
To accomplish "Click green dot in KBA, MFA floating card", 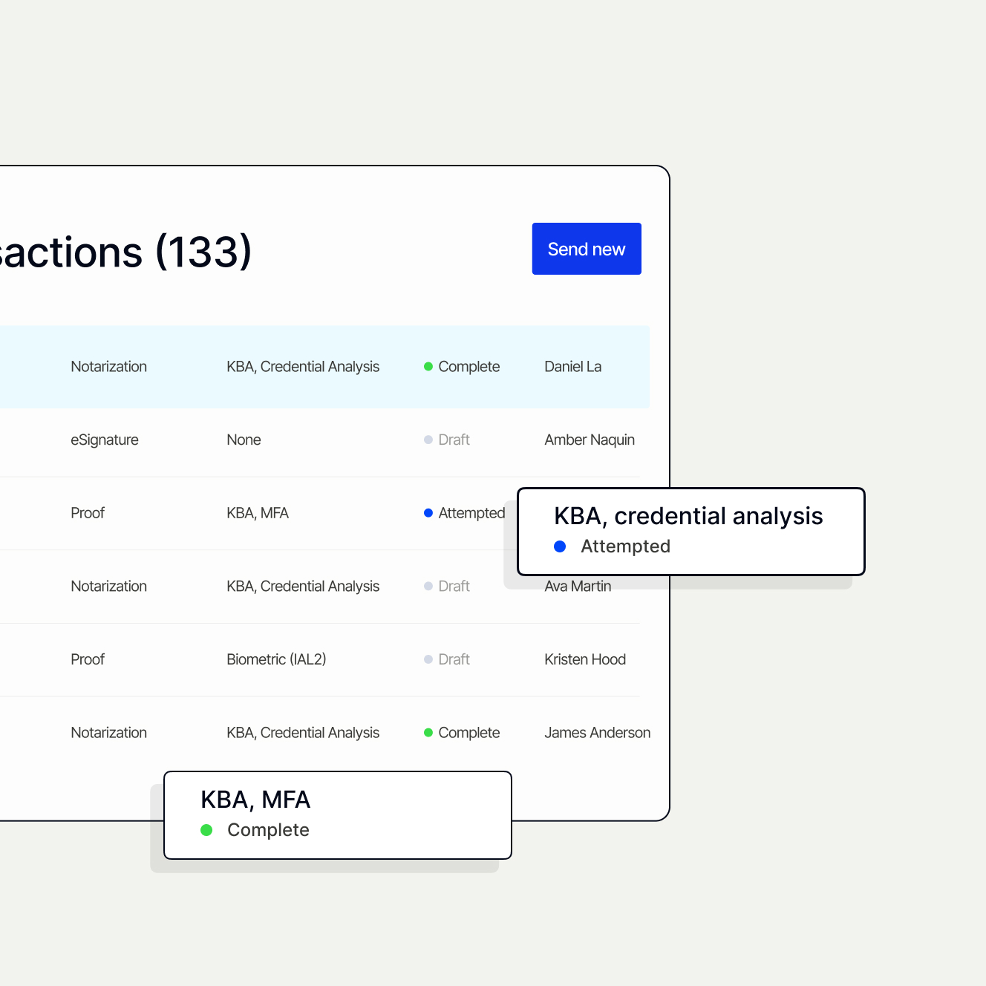I will (x=207, y=830).
